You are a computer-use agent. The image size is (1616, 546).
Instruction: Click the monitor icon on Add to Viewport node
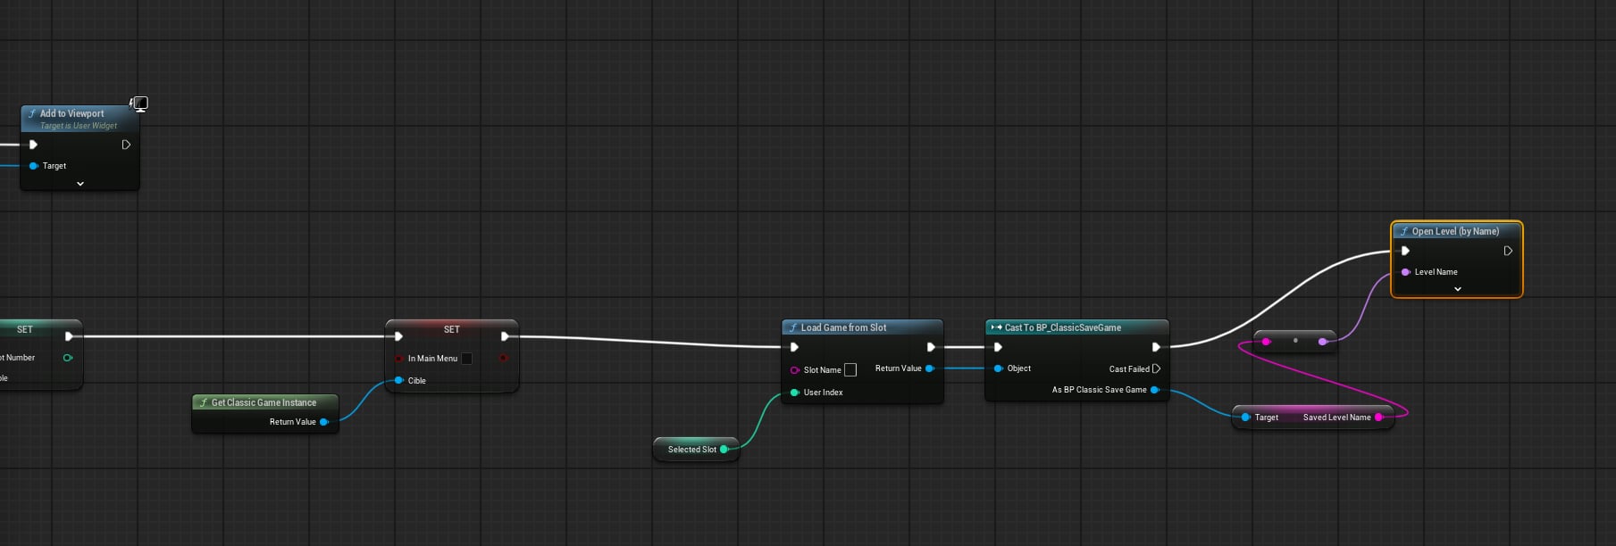click(x=140, y=103)
